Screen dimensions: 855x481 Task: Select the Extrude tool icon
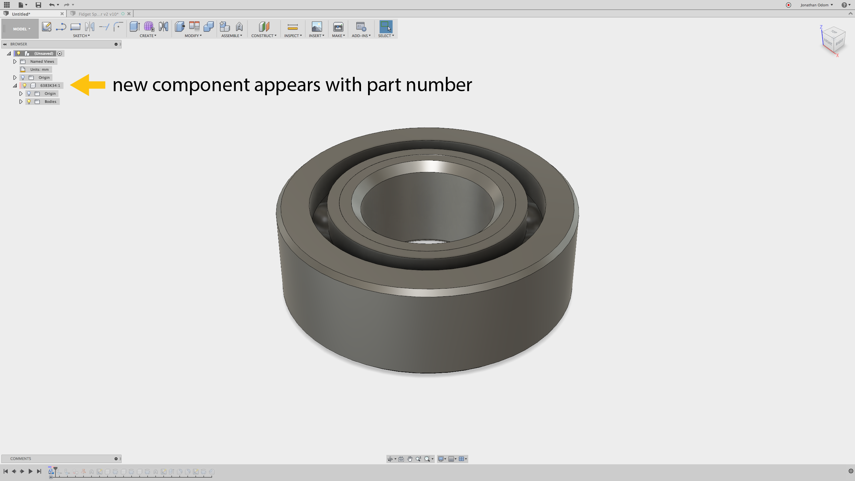(134, 27)
